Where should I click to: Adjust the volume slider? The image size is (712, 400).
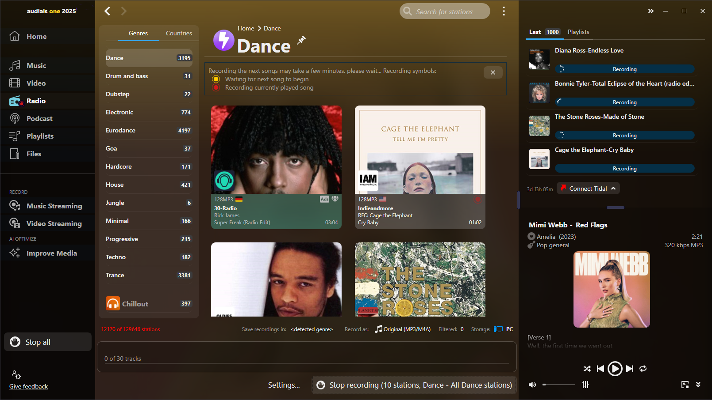(559, 385)
